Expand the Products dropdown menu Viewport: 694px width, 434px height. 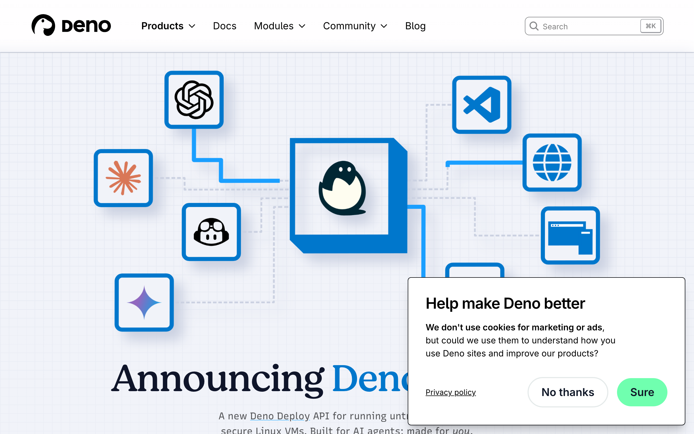pyautogui.click(x=168, y=26)
